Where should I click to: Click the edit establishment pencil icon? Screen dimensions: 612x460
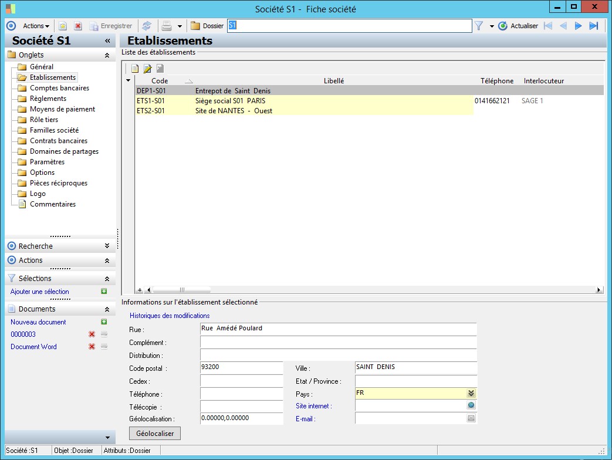(x=147, y=69)
